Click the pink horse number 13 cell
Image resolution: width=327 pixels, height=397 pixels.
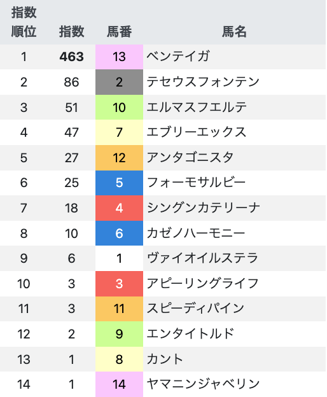[119, 57]
